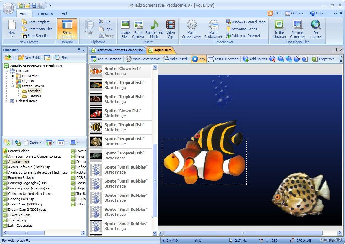Create project From Selection
Screen dimensions: 345x244
pyautogui.click(x=36, y=36)
